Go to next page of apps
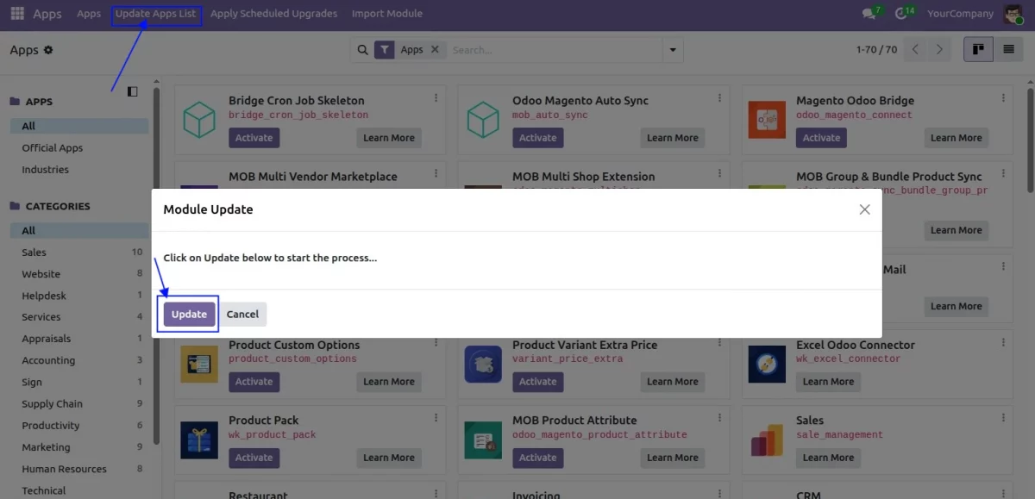The height and width of the screenshot is (499, 1035). click(939, 50)
